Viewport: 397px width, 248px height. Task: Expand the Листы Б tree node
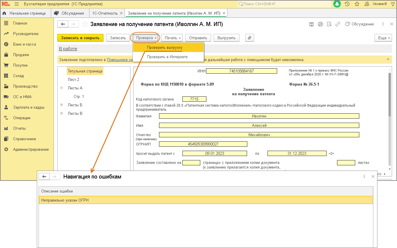coord(62,105)
